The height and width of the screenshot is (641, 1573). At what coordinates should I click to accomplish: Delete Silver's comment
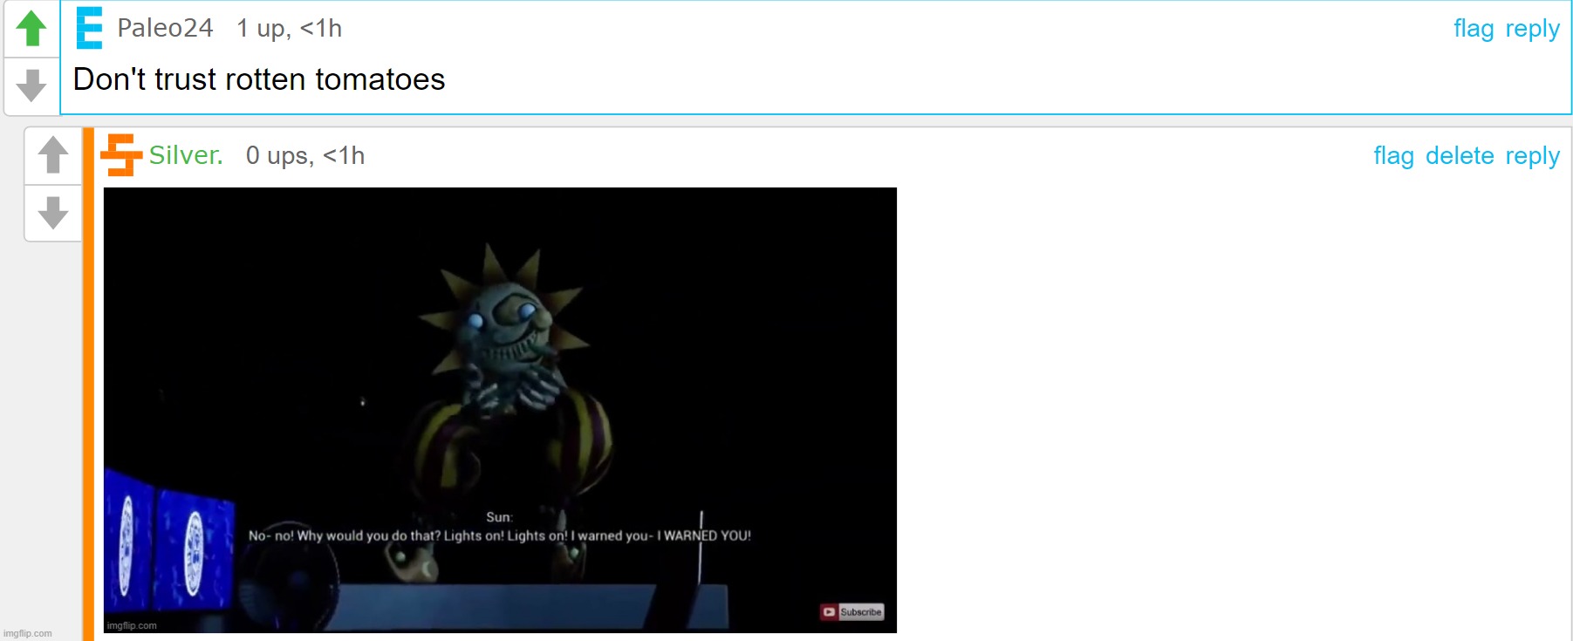[1460, 156]
